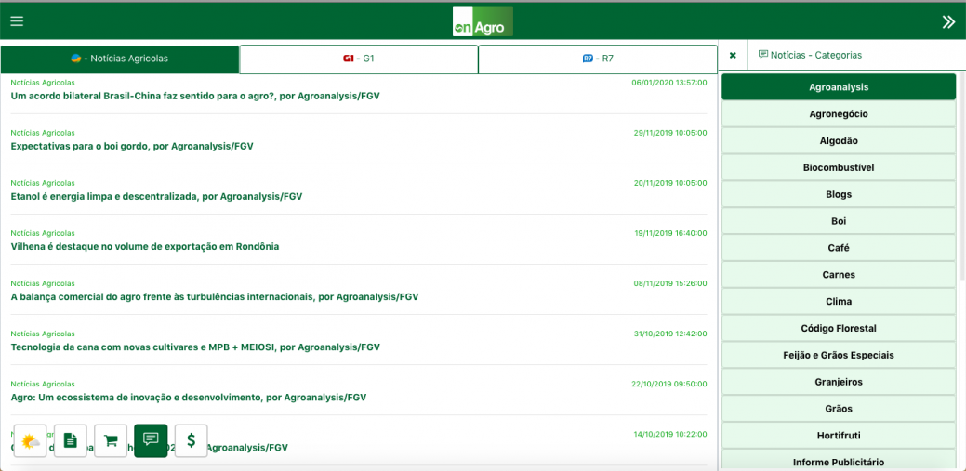This screenshot has height=471, width=966.
Task: Select the Agroanalysis category
Action: click(839, 87)
